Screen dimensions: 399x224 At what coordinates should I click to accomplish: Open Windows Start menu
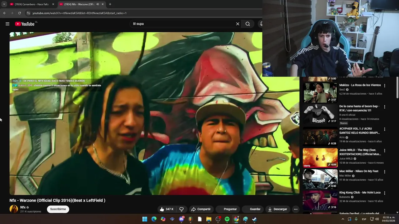tap(145, 219)
